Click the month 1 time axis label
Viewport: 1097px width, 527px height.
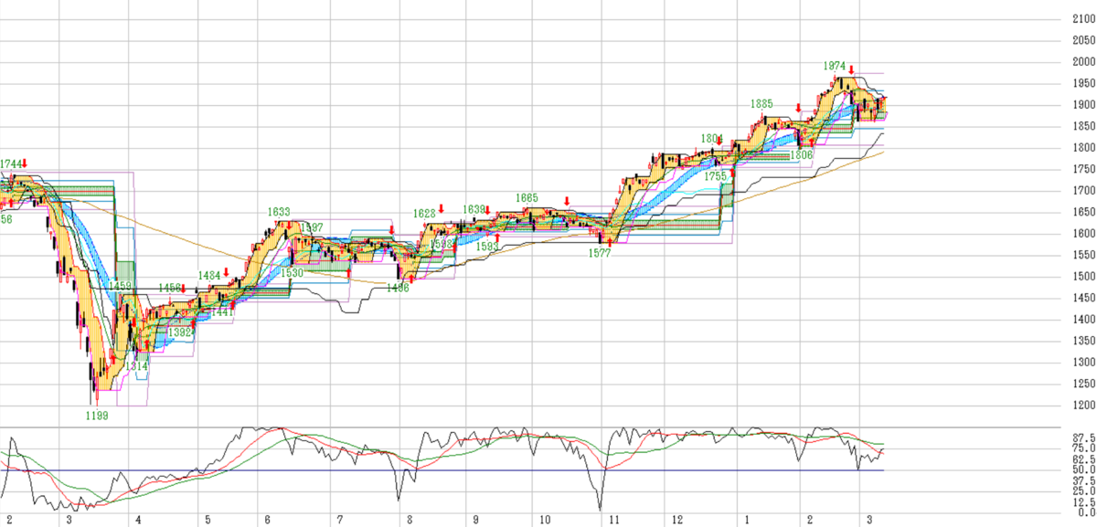pos(747,520)
